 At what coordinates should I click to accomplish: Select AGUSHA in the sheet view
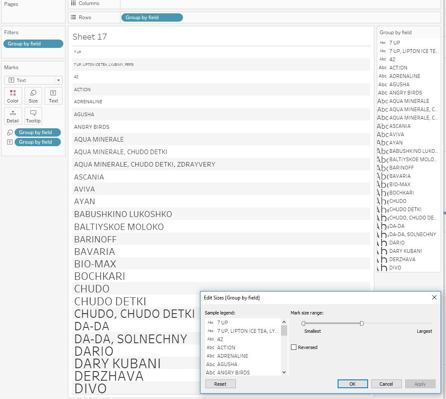(x=84, y=114)
